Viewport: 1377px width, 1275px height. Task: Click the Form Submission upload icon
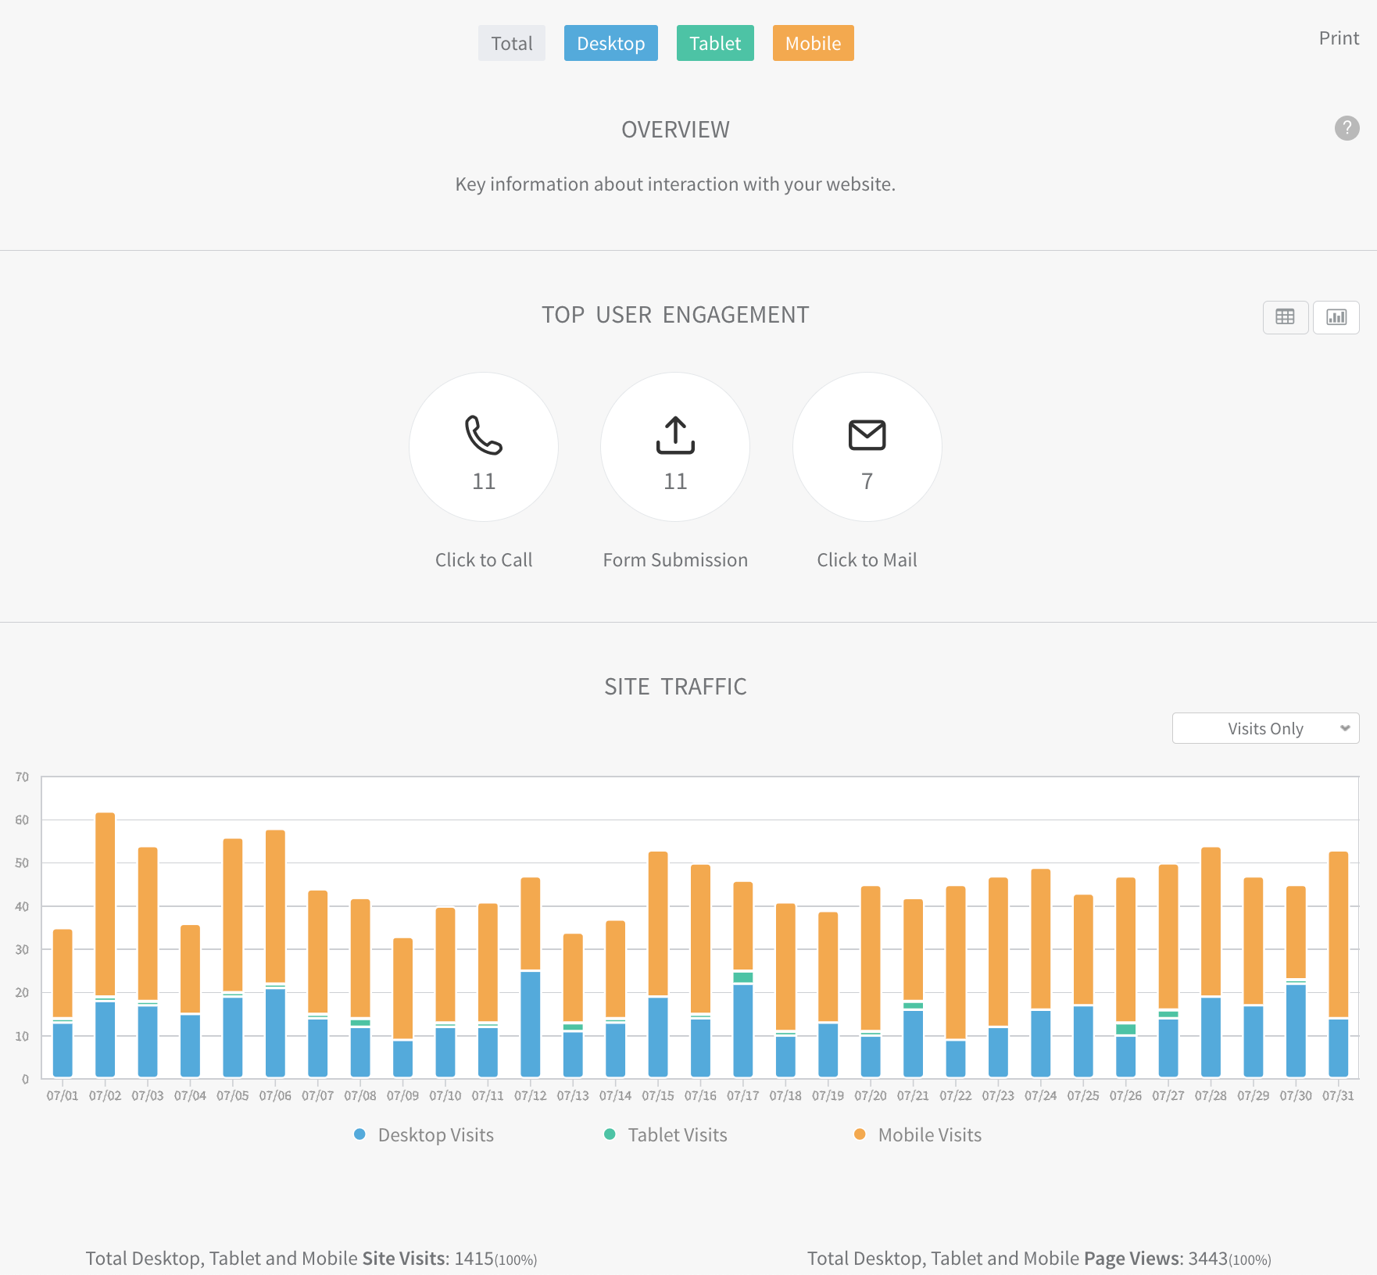675,435
